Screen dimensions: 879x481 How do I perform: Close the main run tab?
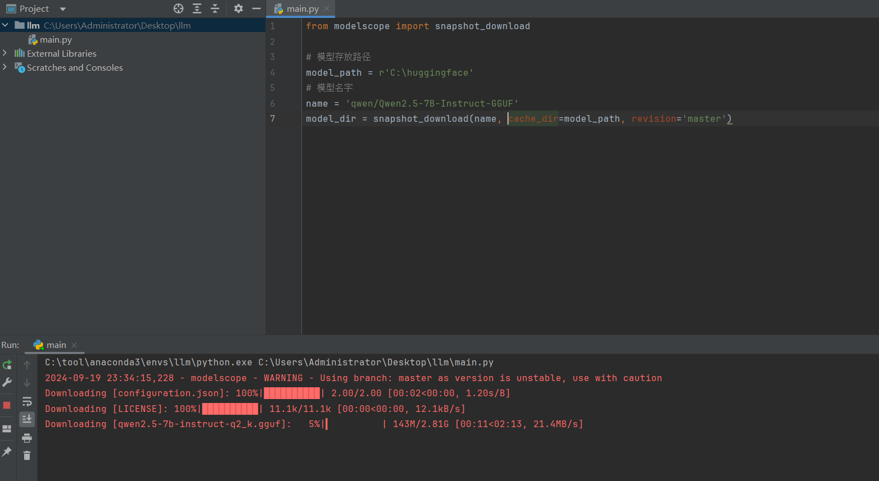click(74, 345)
